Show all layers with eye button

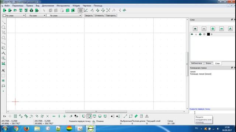point(195,29)
